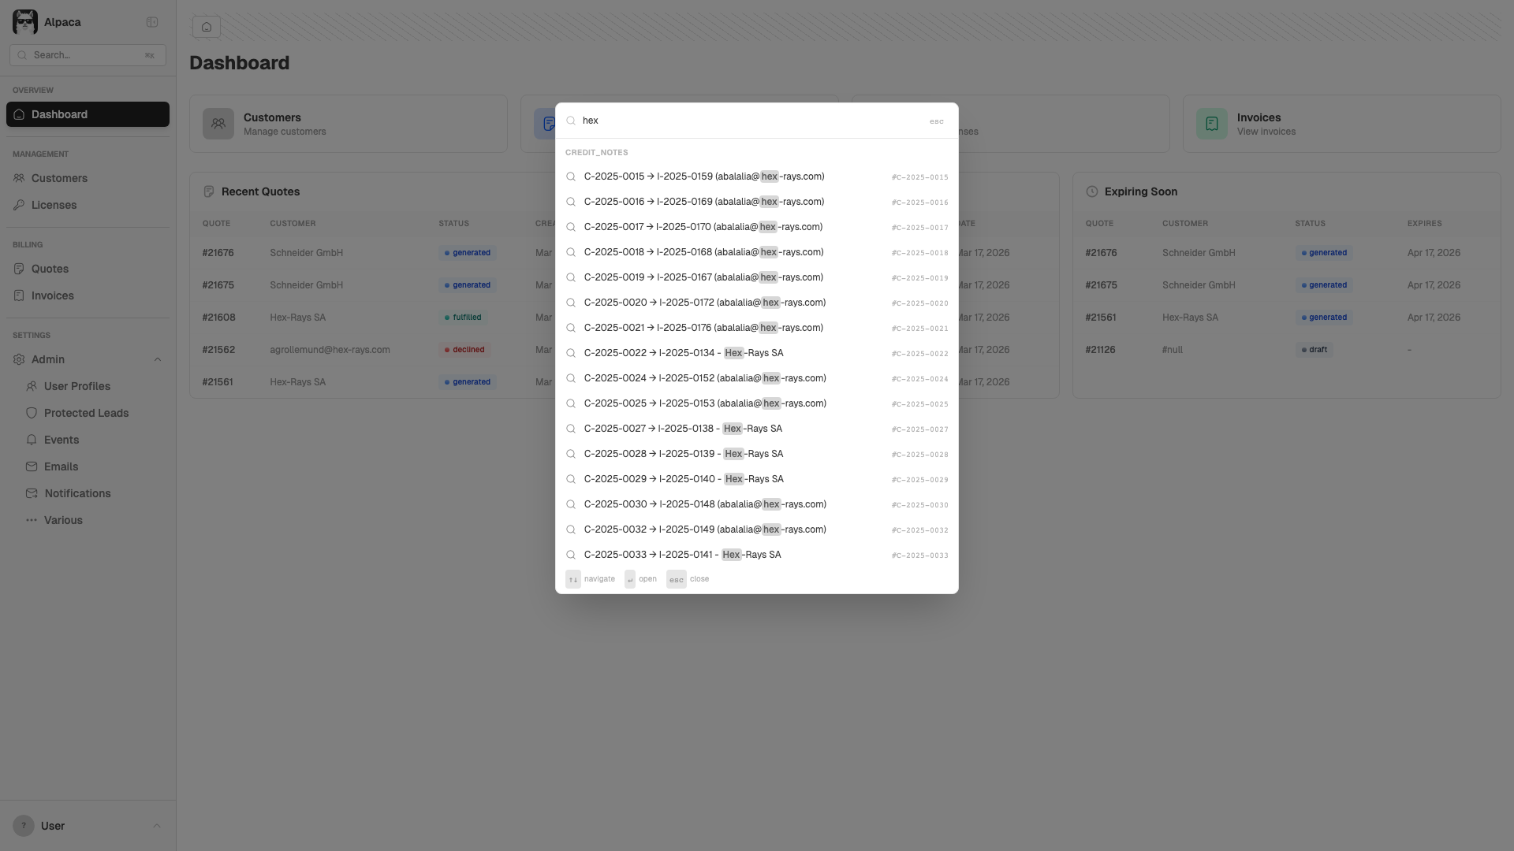The height and width of the screenshot is (851, 1514).
Task: Click sidebar Search box
Action: (87, 55)
